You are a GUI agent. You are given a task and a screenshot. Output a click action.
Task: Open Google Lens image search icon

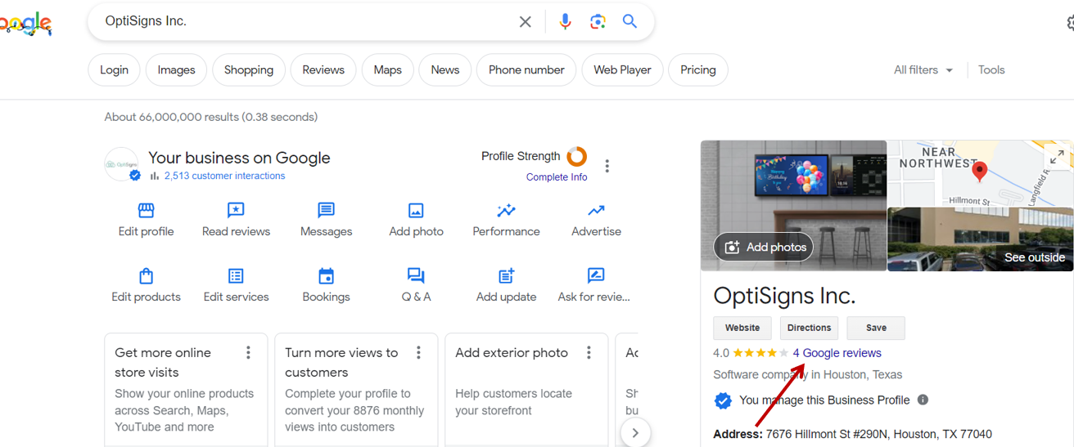(598, 22)
